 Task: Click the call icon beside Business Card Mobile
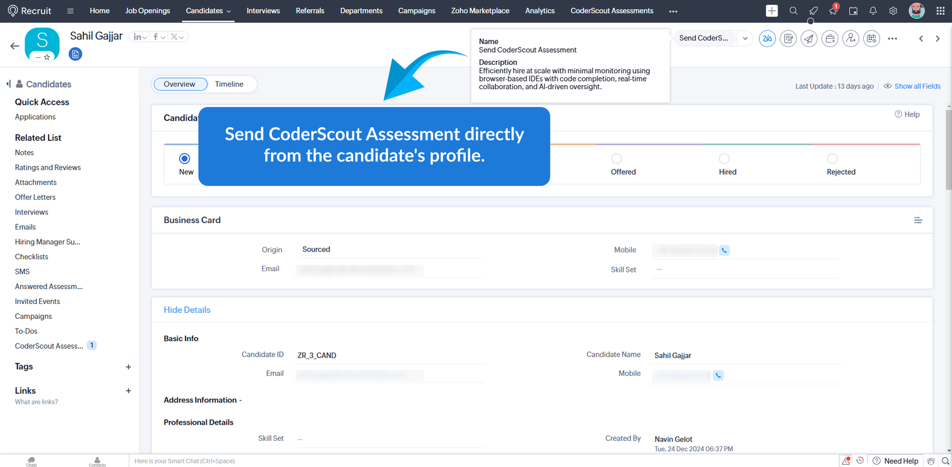click(724, 250)
